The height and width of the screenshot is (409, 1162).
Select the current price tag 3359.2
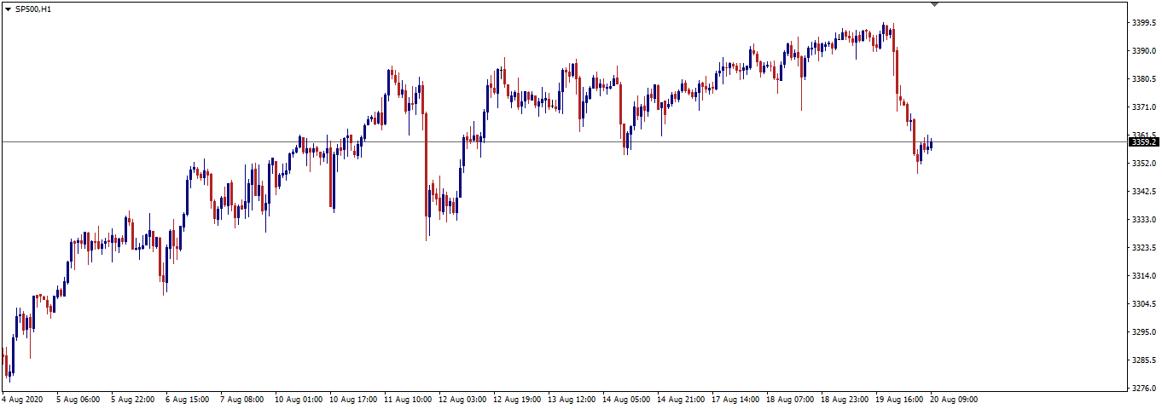coord(1142,141)
